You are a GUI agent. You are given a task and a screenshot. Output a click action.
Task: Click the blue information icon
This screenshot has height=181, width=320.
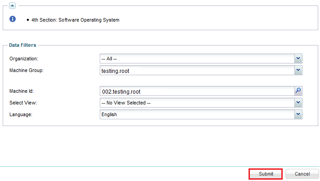coord(13,19)
